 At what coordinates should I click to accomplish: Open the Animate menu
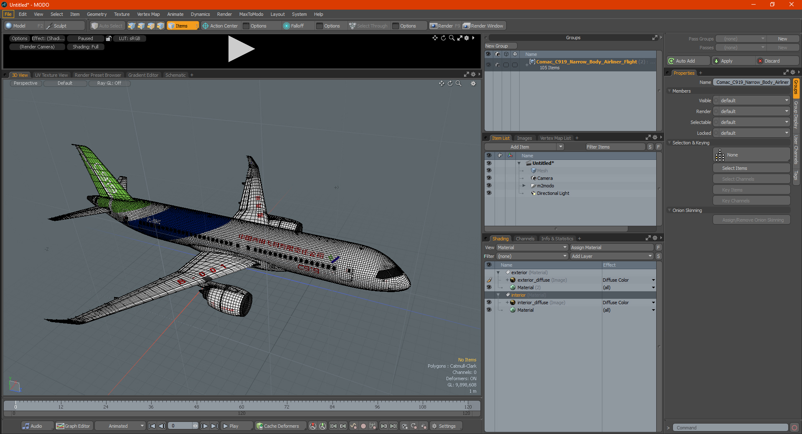[x=175, y=14]
